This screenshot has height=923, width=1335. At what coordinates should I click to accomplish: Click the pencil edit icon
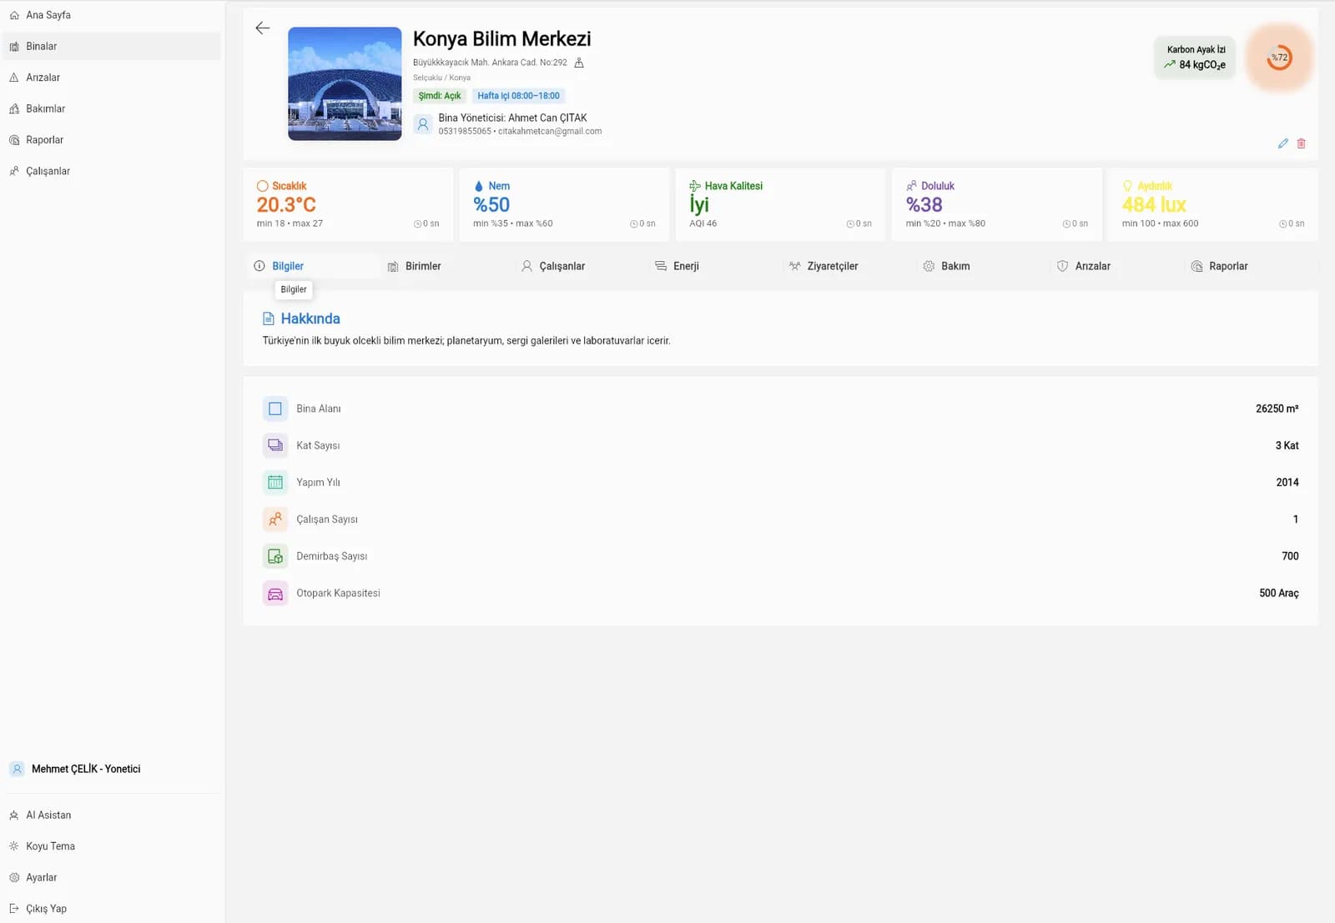click(x=1282, y=143)
